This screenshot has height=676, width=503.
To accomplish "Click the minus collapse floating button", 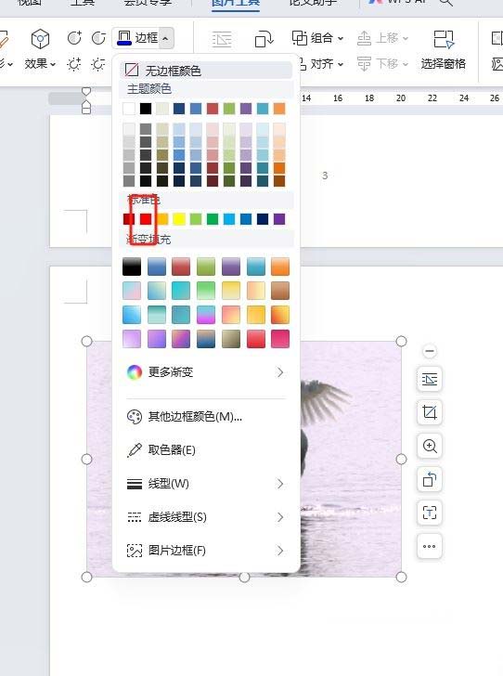I will tap(430, 351).
